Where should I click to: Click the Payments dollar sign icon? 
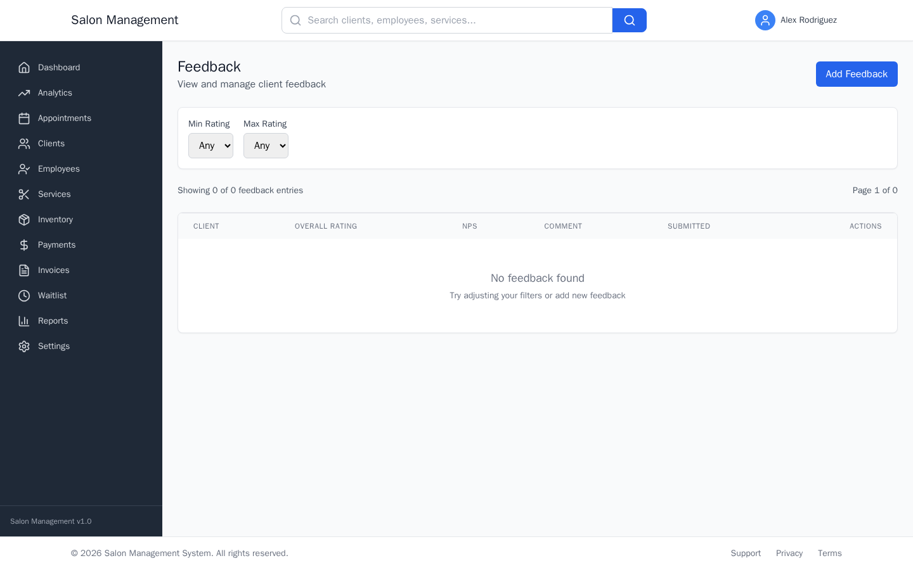tap(24, 244)
